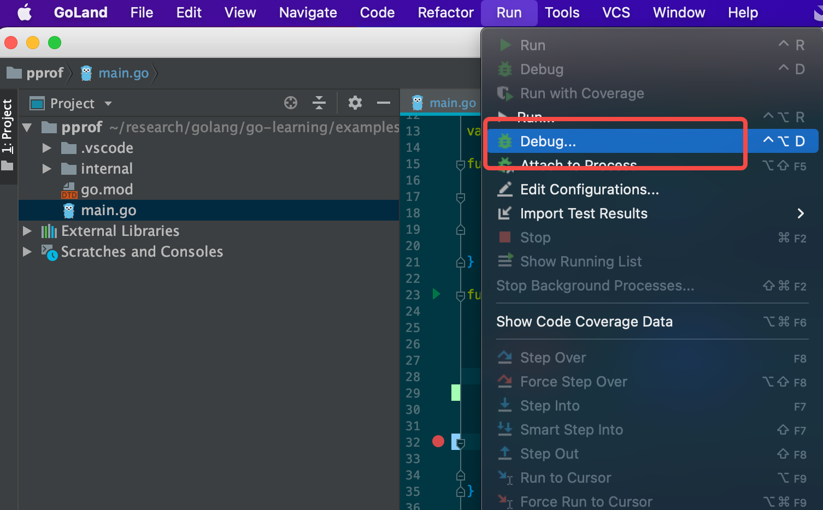Expand the internal folder
This screenshot has height=510, width=823.
pos(46,168)
